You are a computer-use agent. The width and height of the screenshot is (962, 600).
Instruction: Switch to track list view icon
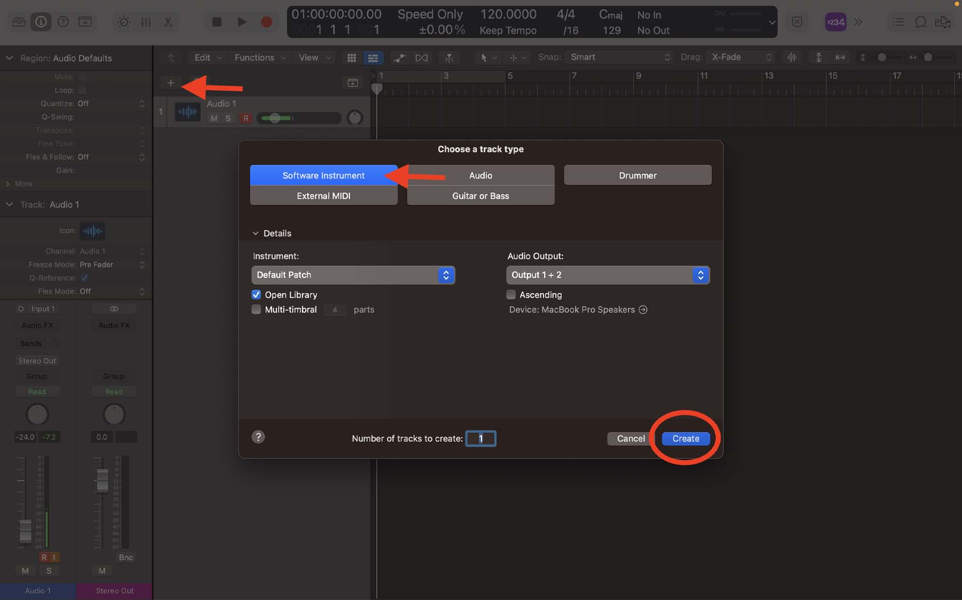[373, 58]
